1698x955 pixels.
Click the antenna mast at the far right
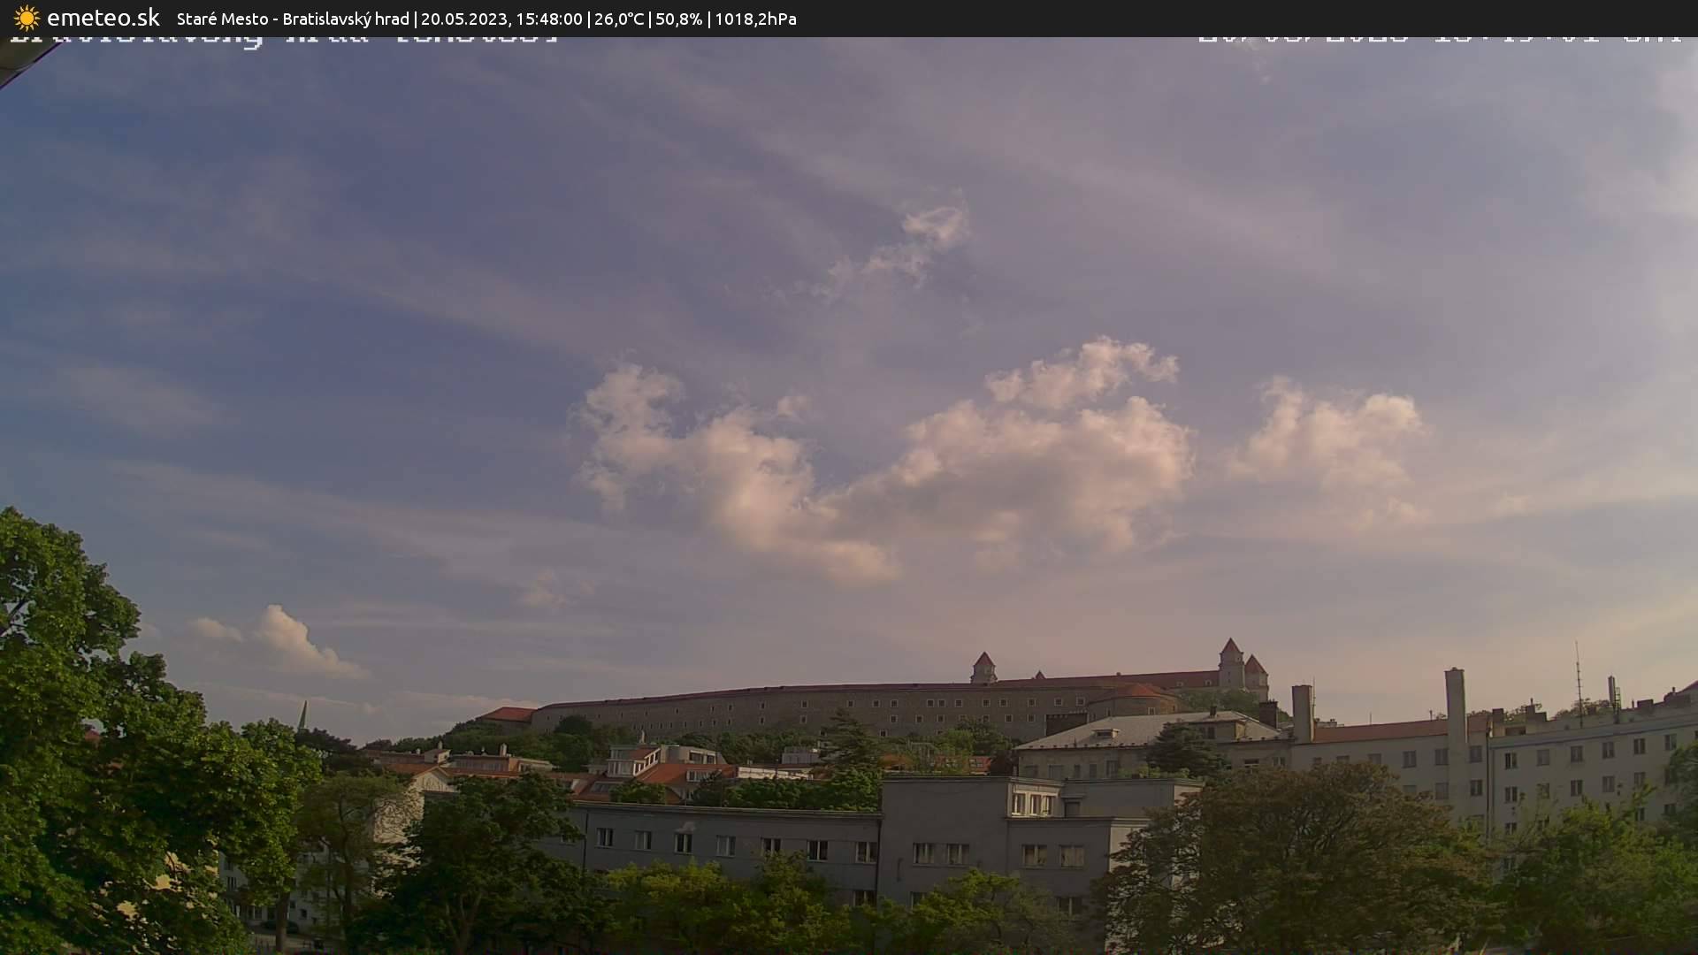click(1579, 681)
